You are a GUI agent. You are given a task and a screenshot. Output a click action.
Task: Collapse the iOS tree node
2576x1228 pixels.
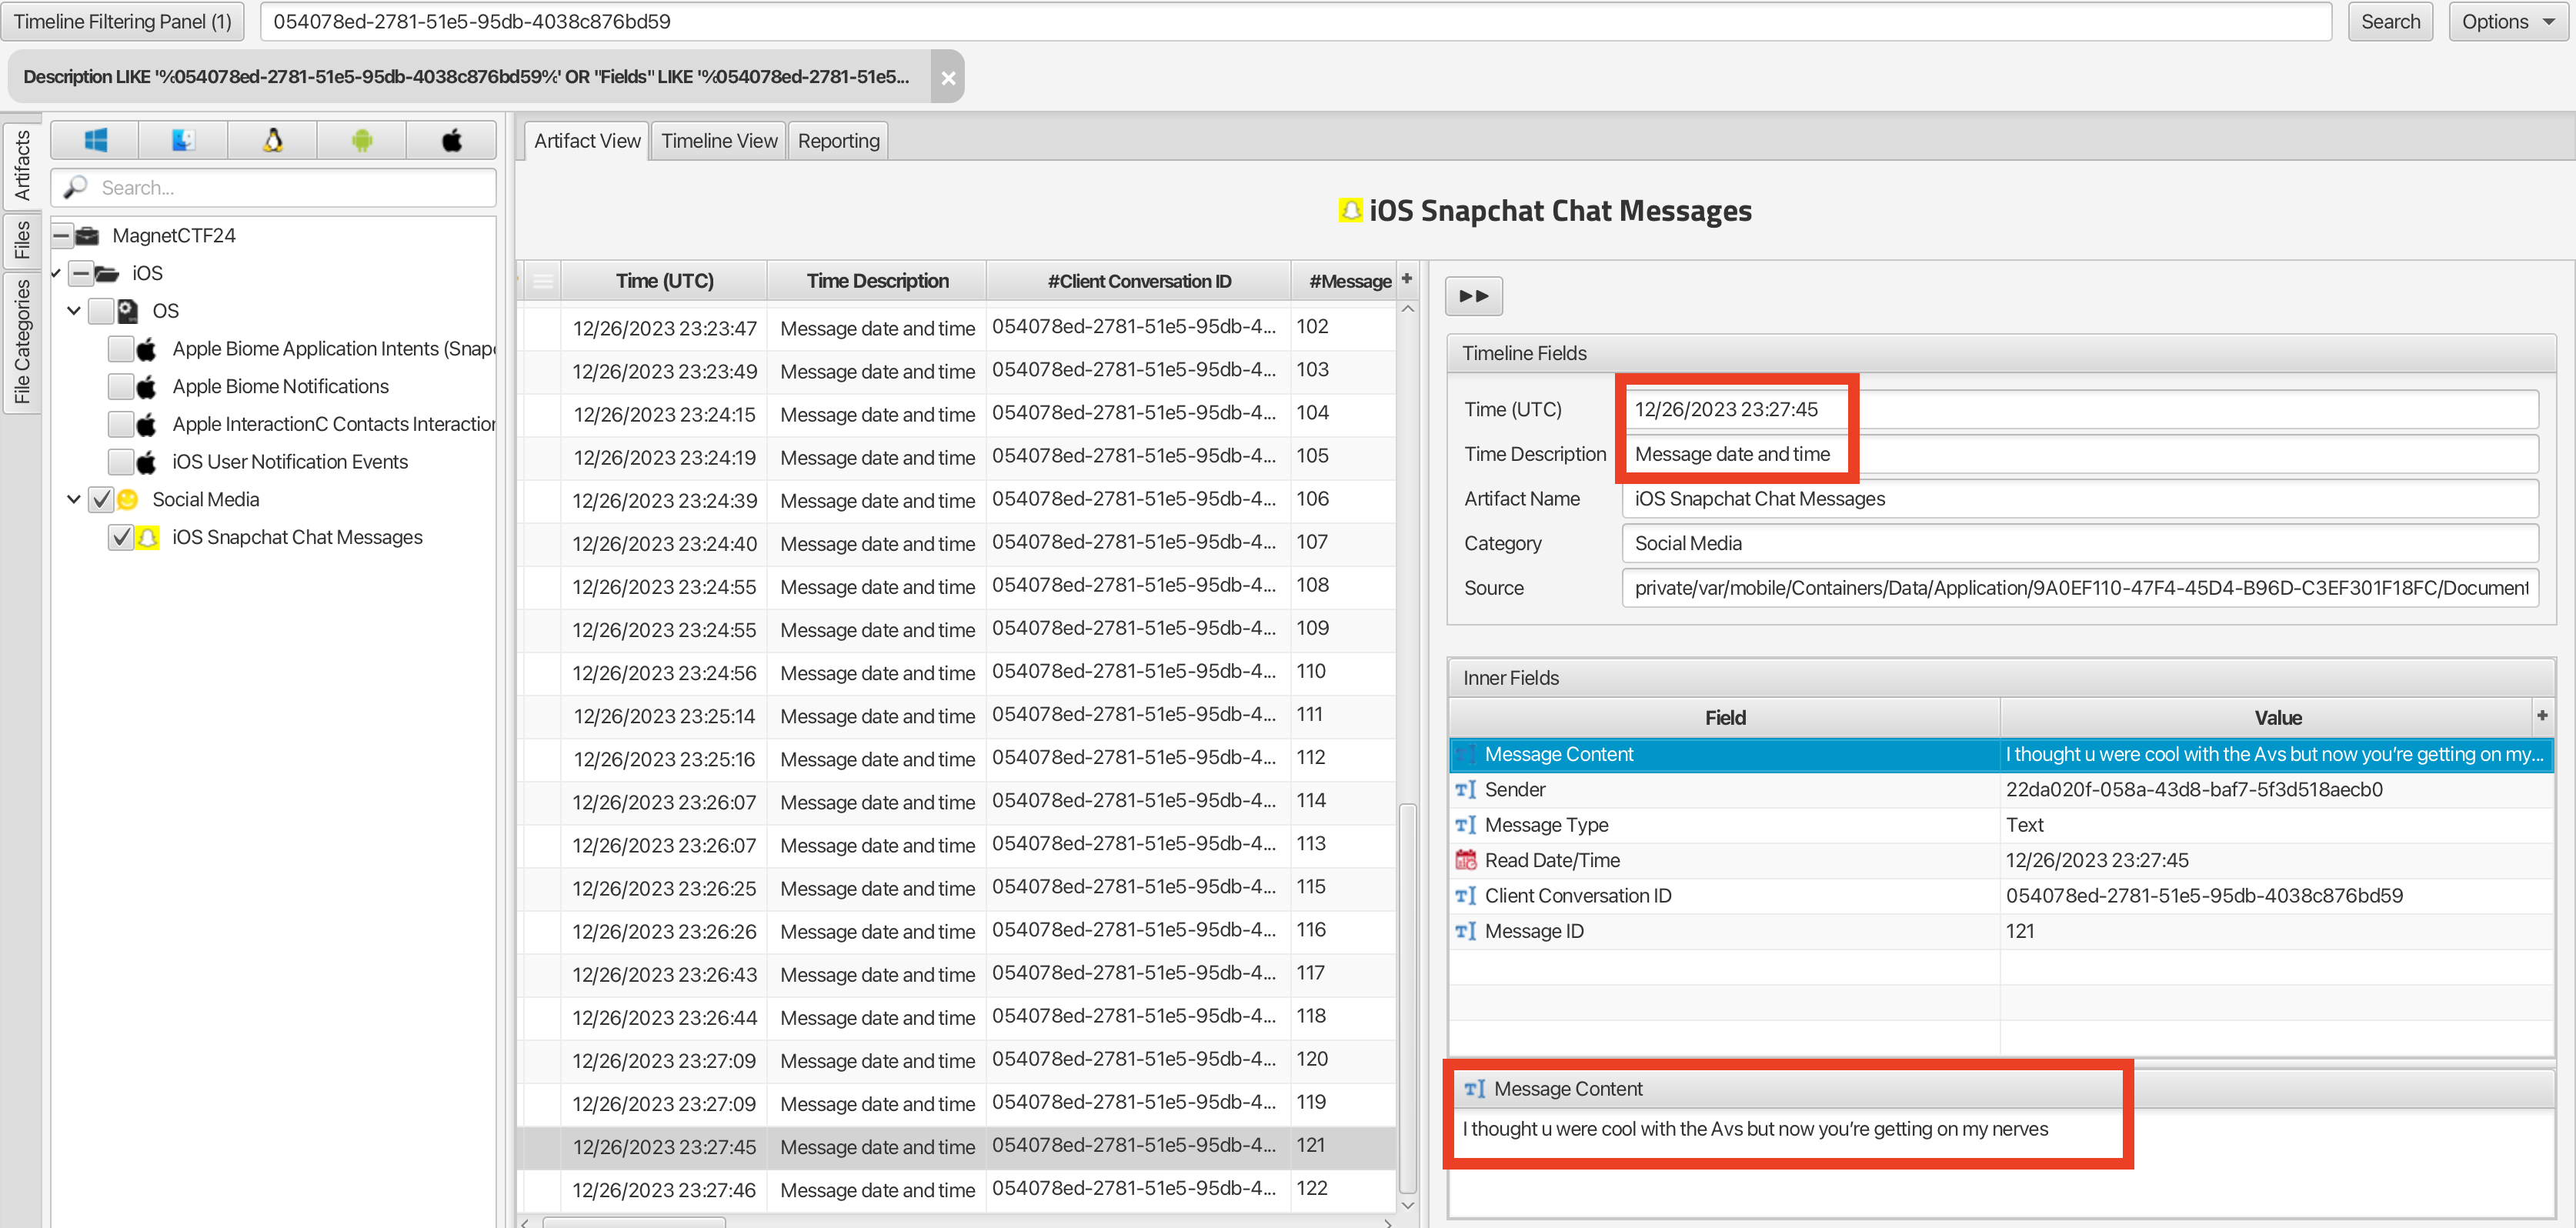coord(56,274)
